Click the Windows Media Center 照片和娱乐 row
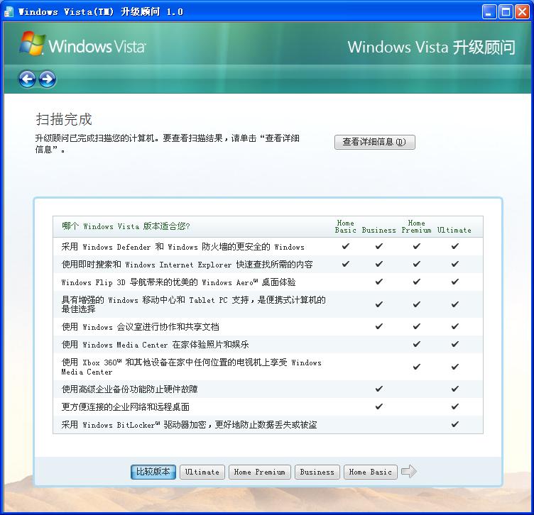Viewport: 534px width, 515px height. pyautogui.click(x=155, y=344)
